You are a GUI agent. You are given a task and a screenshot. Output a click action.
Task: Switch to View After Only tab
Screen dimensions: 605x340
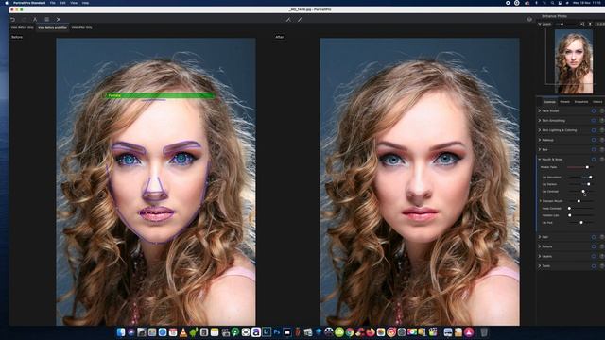82,27
